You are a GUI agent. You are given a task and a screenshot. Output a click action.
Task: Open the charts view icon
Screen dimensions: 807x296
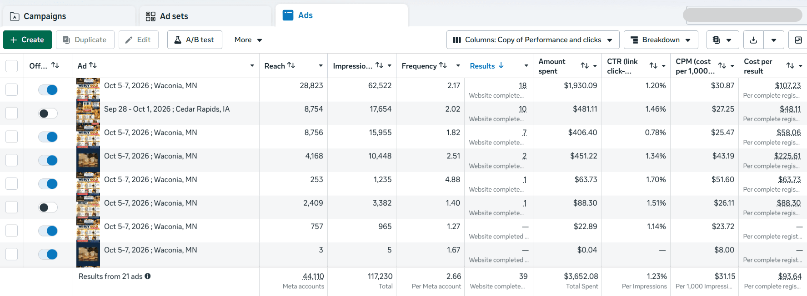click(x=798, y=40)
